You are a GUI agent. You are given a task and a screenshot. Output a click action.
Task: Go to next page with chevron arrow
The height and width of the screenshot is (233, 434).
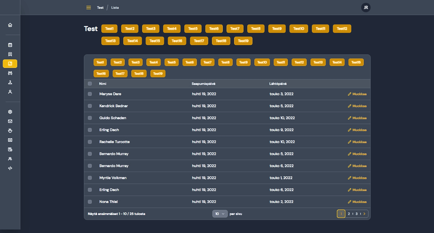pyautogui.click(x=364, y=214)
